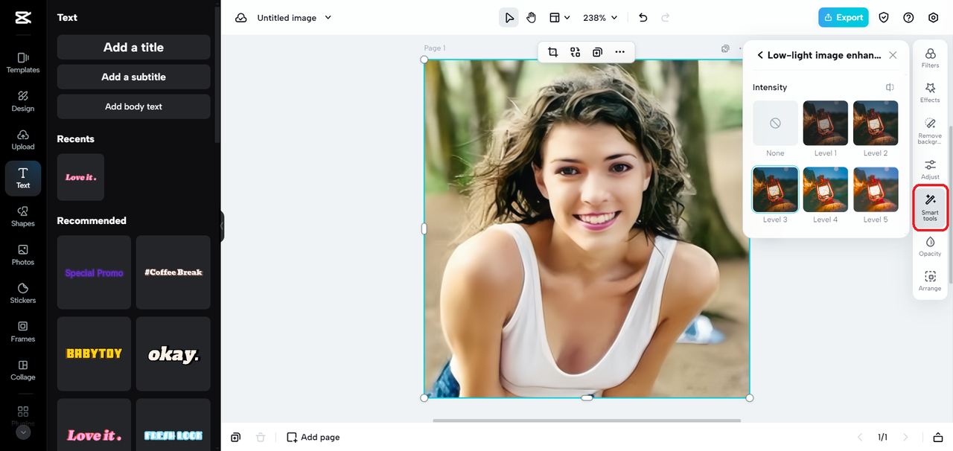The width and height of the screenshot is (953, 451).
Task: Click the duplicate page icon above canvas
Action: click(725, 48)
